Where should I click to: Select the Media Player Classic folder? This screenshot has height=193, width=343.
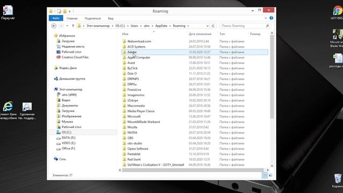(x=141, y=111)
